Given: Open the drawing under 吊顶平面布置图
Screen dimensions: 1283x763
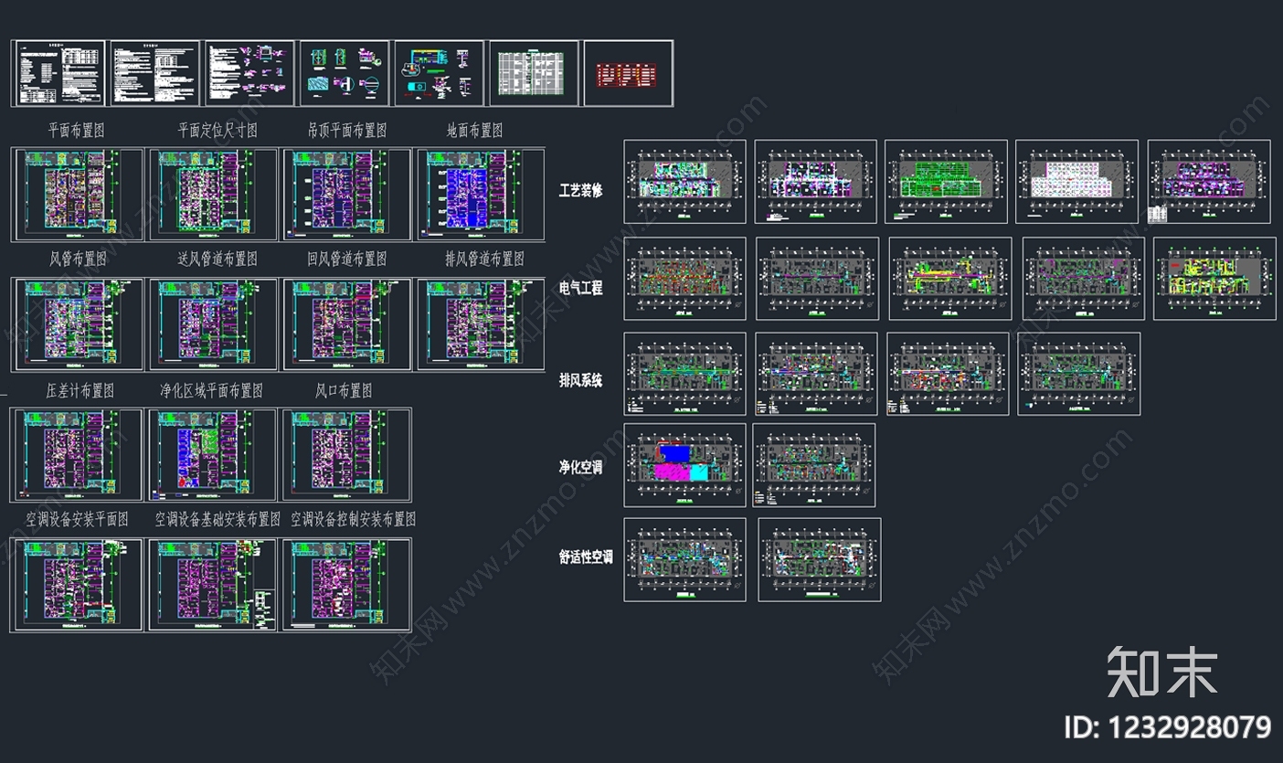Looking at the screenshot, I should pos(346,196).
